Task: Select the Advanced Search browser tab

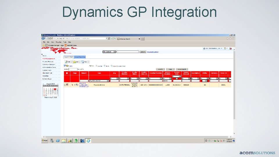Action: (128, 39)
